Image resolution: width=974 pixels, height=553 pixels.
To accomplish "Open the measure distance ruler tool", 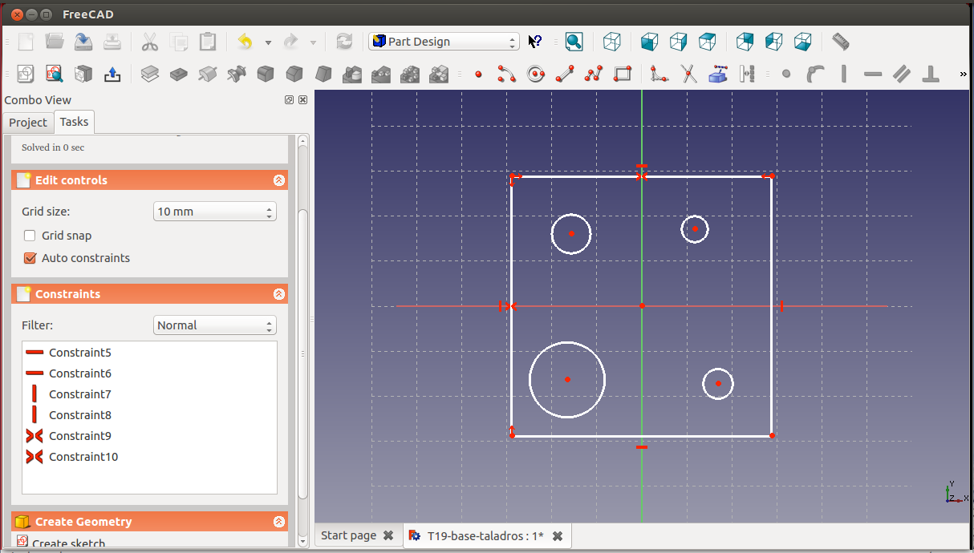I will click(x=840, y=42).
